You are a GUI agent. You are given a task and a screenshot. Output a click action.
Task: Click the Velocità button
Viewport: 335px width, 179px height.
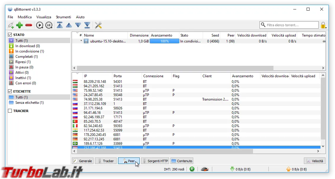[315, 161]
